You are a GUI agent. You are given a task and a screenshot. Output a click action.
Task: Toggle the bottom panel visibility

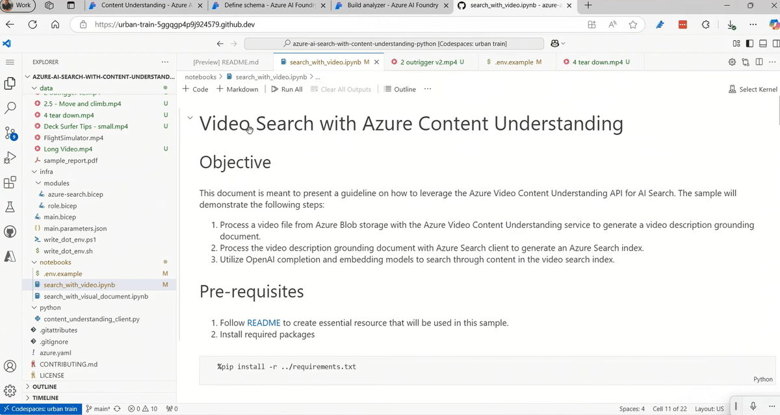coord(762,44)
